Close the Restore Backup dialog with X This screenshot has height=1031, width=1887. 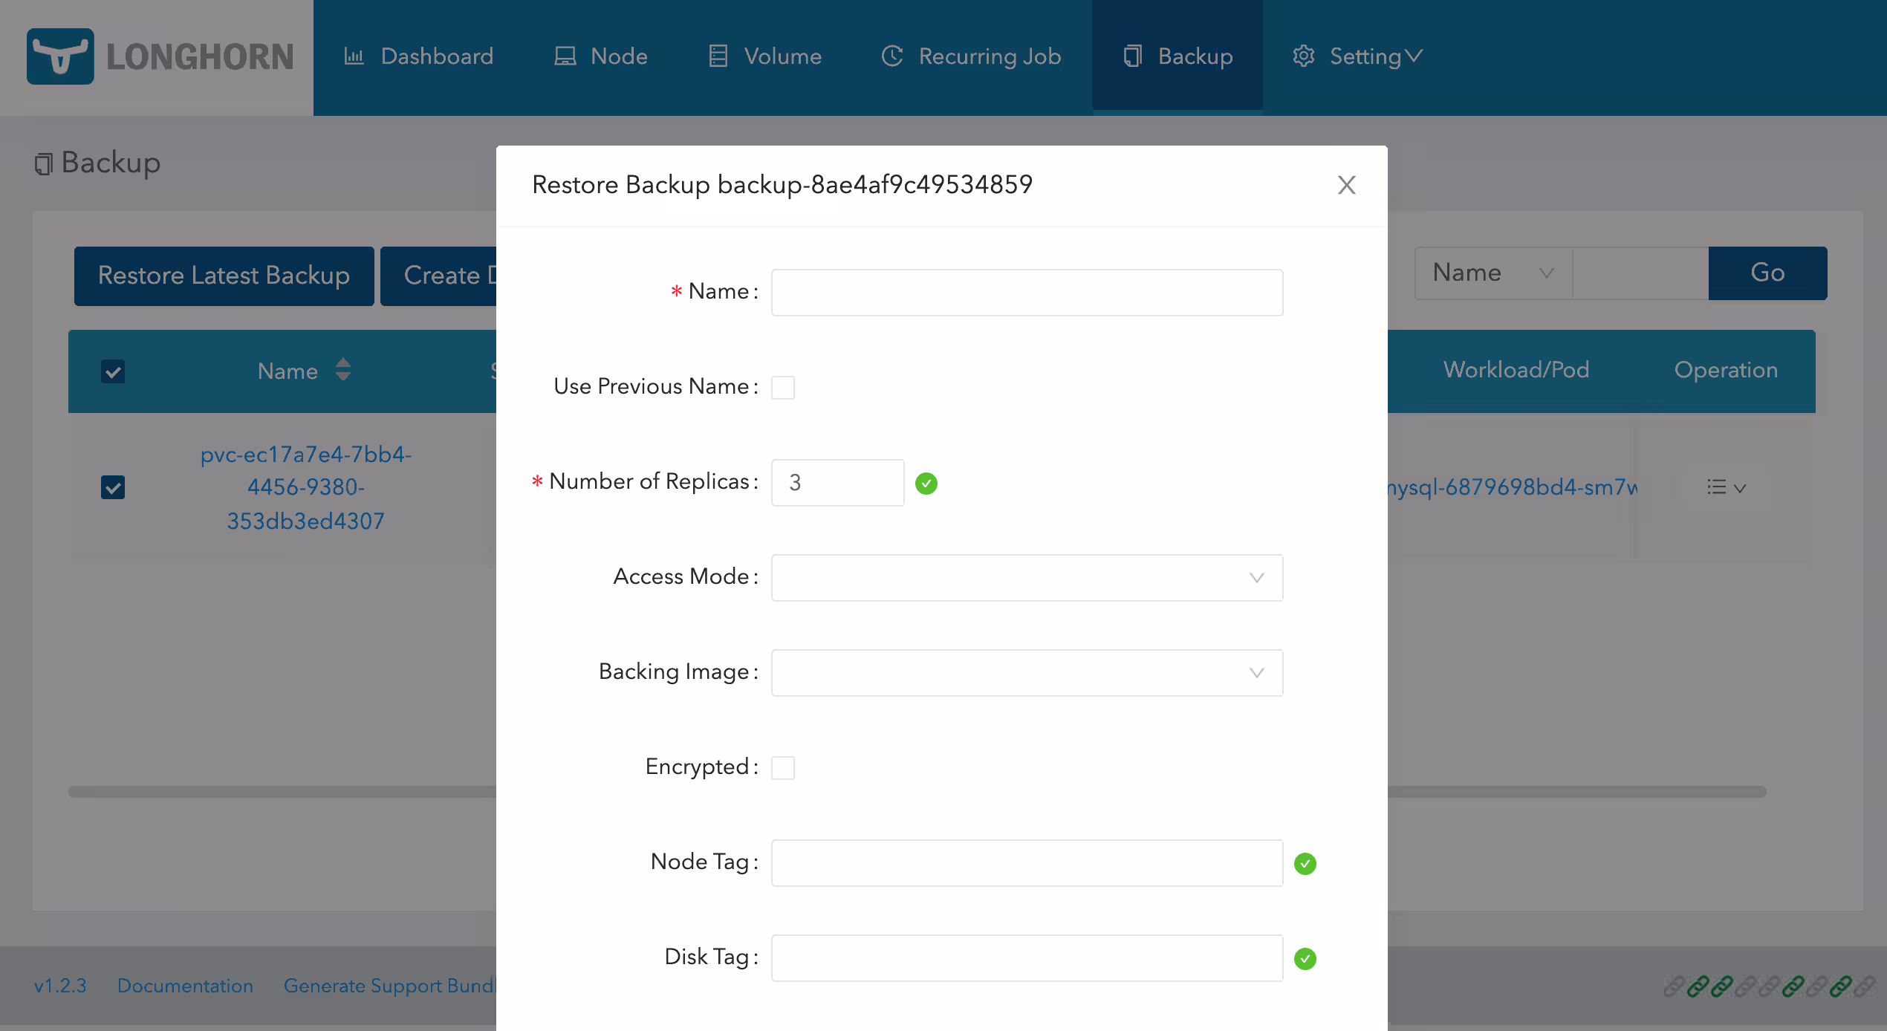pyautogui.click(x=1346, y=185)
